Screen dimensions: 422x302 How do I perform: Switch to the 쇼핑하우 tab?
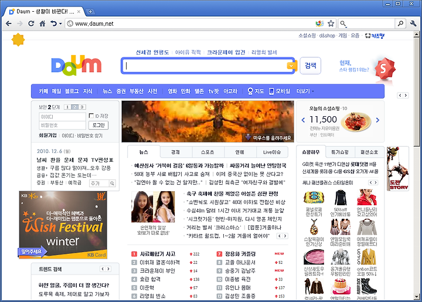[x=311, y=152]
